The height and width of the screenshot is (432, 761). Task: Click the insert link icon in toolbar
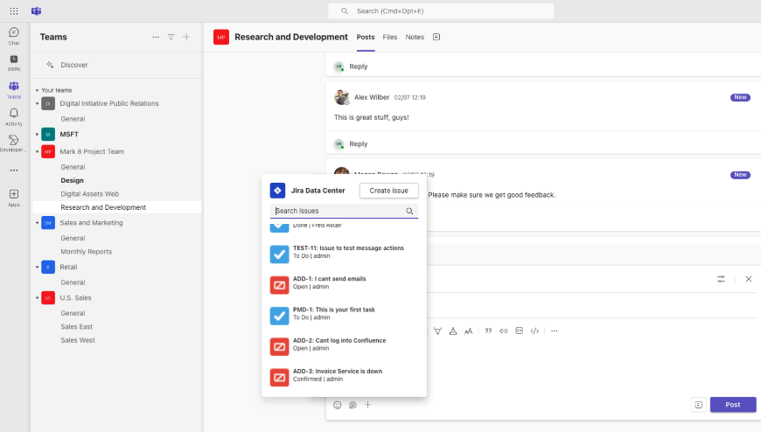click(x=504, y=331)
